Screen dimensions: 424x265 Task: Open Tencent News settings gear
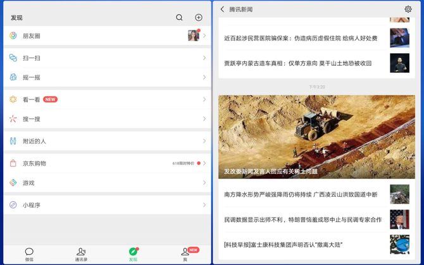pyautogui.click(x=408, y=9)
